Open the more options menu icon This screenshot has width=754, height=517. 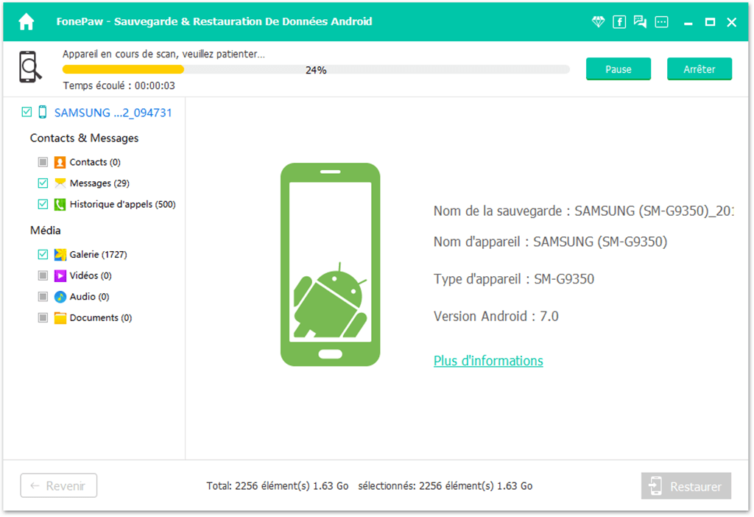point(662,21)
